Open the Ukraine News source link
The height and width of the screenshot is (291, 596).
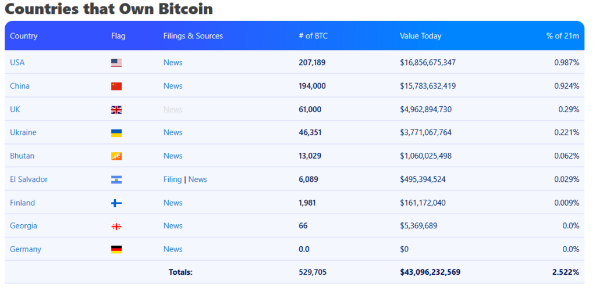173,132
